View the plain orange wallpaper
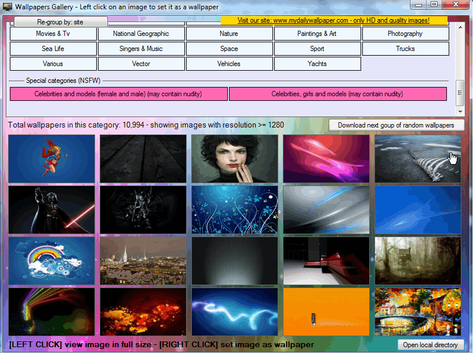This screenshot has height=353, width=473. click(326, 312)
